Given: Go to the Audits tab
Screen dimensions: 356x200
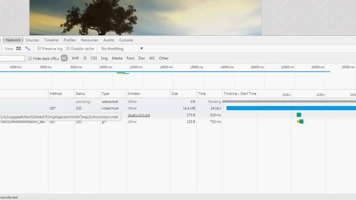Looking at the screenshot, I should pyautogui.click(x=109, y=40).
